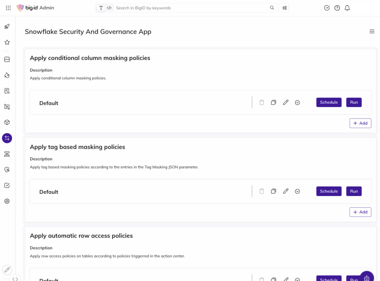
Task: Click the Snowflake Security And Governance App title
Action: click(88, 32)
